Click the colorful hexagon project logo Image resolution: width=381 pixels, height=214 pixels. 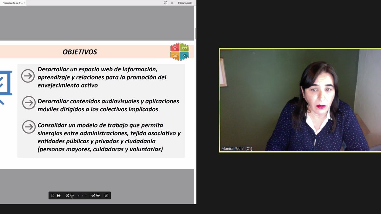point(180,52)
